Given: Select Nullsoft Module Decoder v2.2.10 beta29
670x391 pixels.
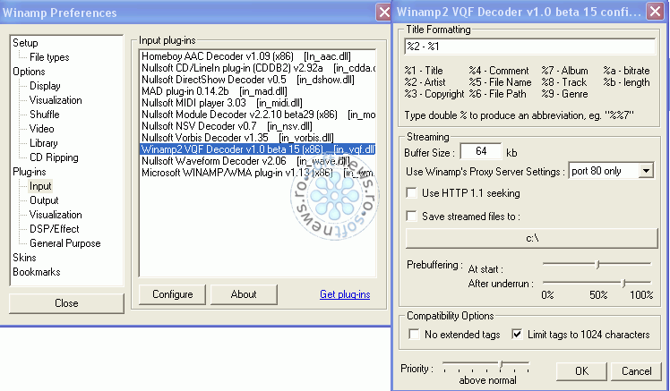Looking at the screenshot, I should click(x=258, y=115).
